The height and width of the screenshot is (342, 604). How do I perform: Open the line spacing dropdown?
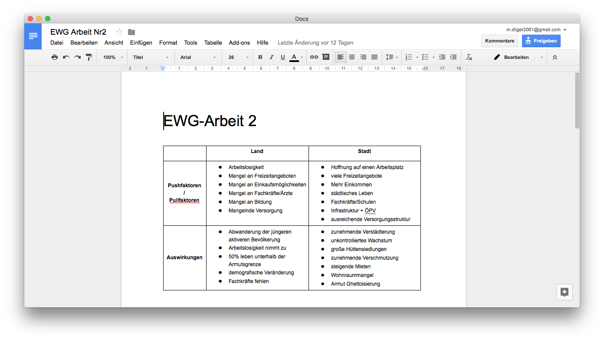(x=391, y=57)
